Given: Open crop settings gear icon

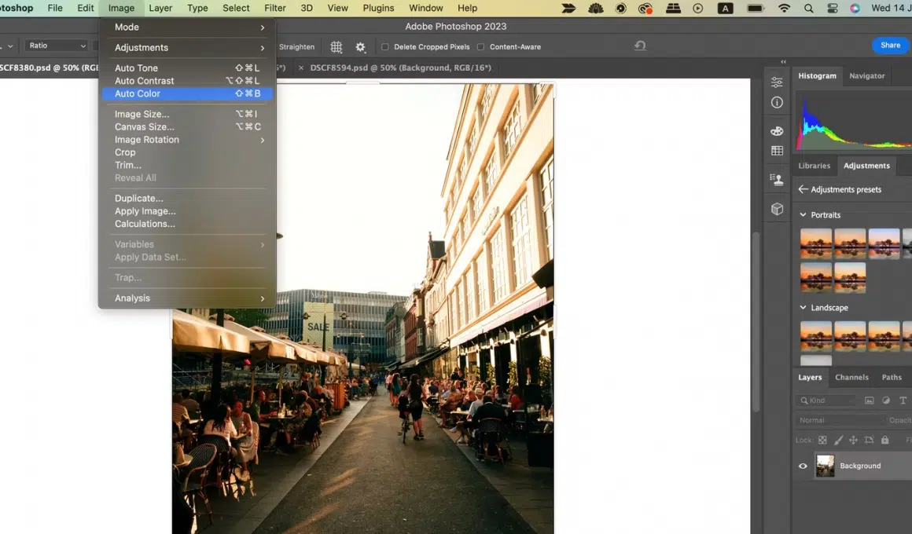Looking at the screenshot, I should point(361,47).
